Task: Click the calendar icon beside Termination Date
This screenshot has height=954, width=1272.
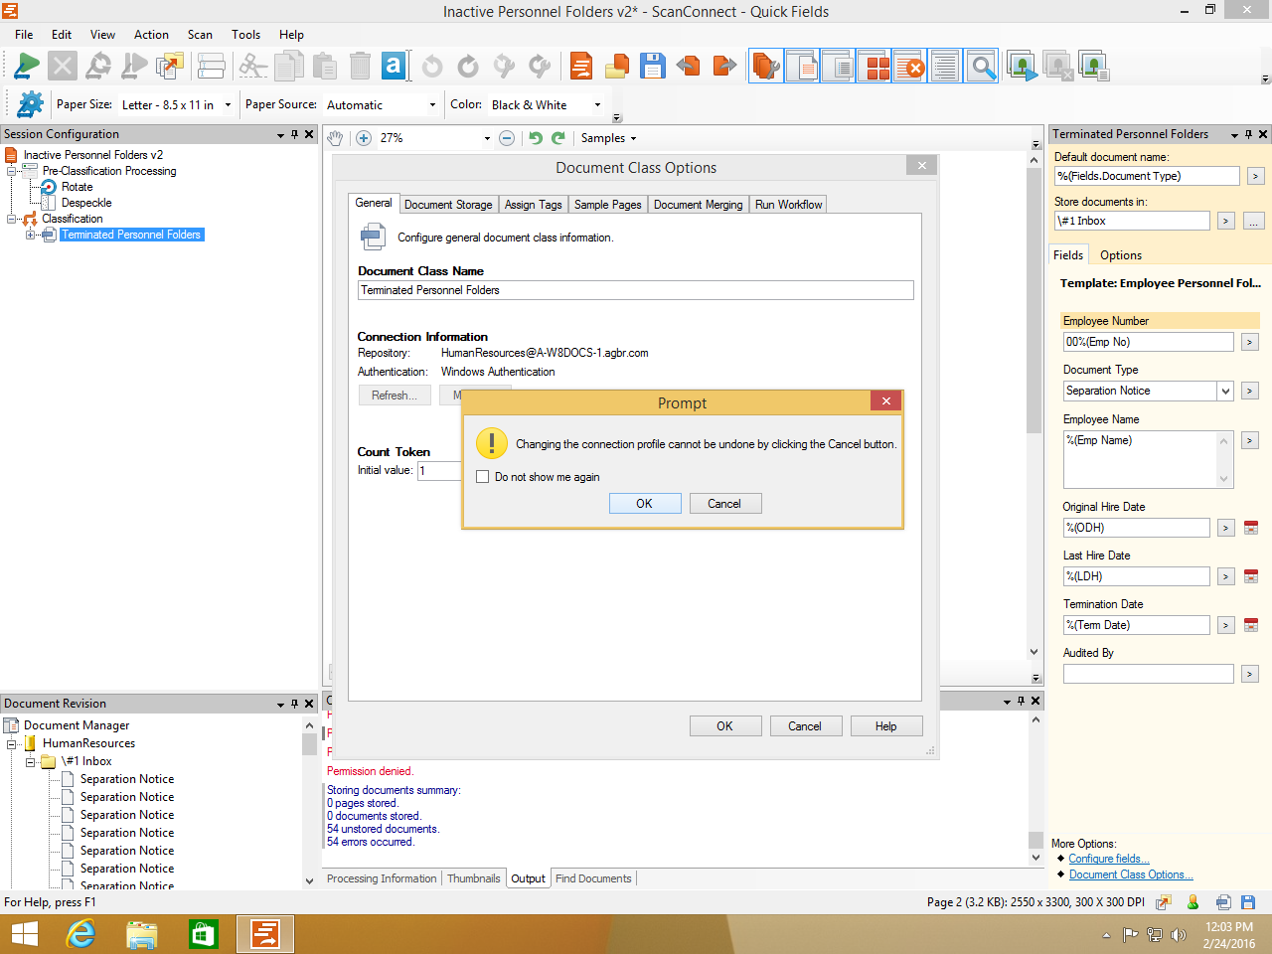Action: coord(1251,625)
